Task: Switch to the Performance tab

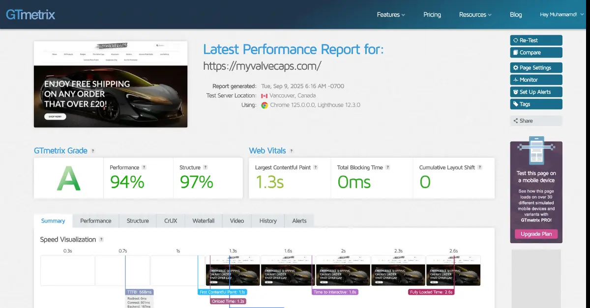Action: coord(96,221)
